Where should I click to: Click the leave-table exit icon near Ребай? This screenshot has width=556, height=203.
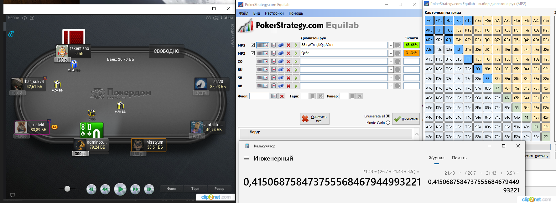32,18
